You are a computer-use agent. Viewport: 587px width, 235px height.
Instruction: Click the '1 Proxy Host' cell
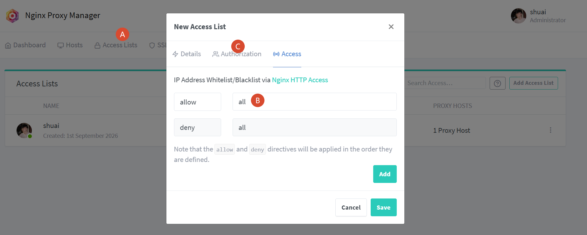pos(451,131)
